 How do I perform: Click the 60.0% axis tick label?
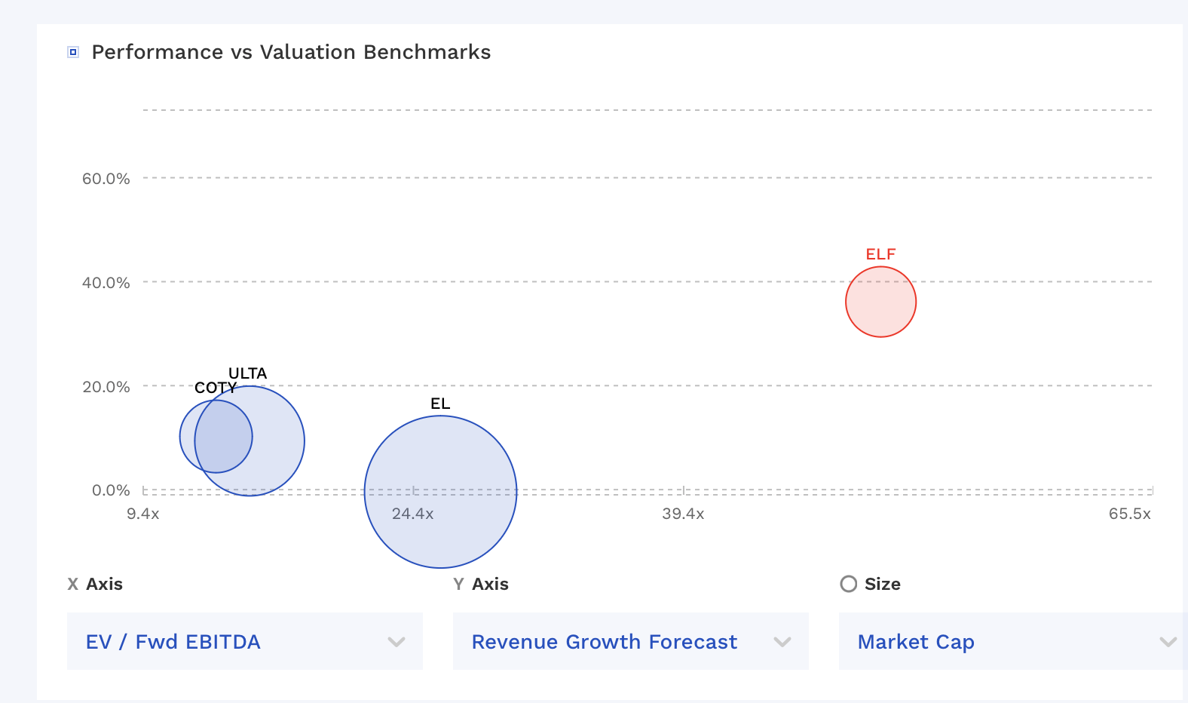106,178
